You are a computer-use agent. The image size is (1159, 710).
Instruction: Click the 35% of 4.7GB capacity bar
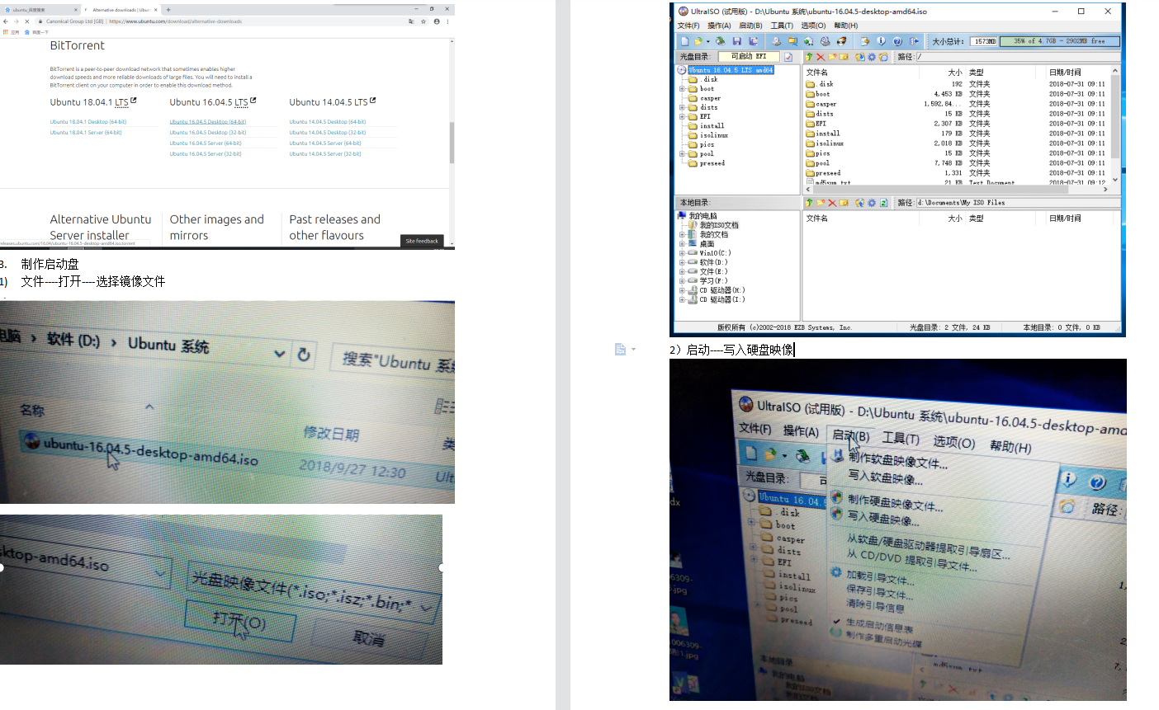pyautogui.click(x=1059, y=41)
